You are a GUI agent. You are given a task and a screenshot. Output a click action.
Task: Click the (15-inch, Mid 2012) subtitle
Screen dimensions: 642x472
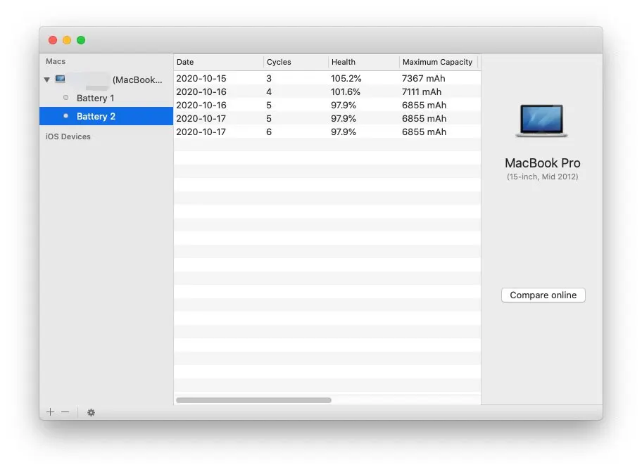point(543,177)
